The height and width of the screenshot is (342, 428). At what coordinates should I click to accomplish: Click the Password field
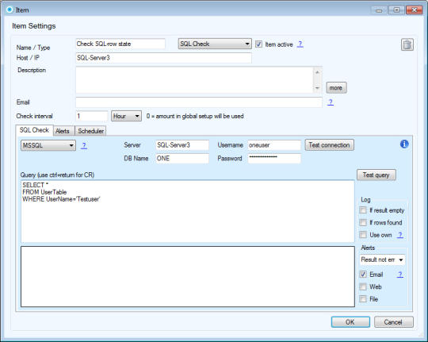pos(274,158)
